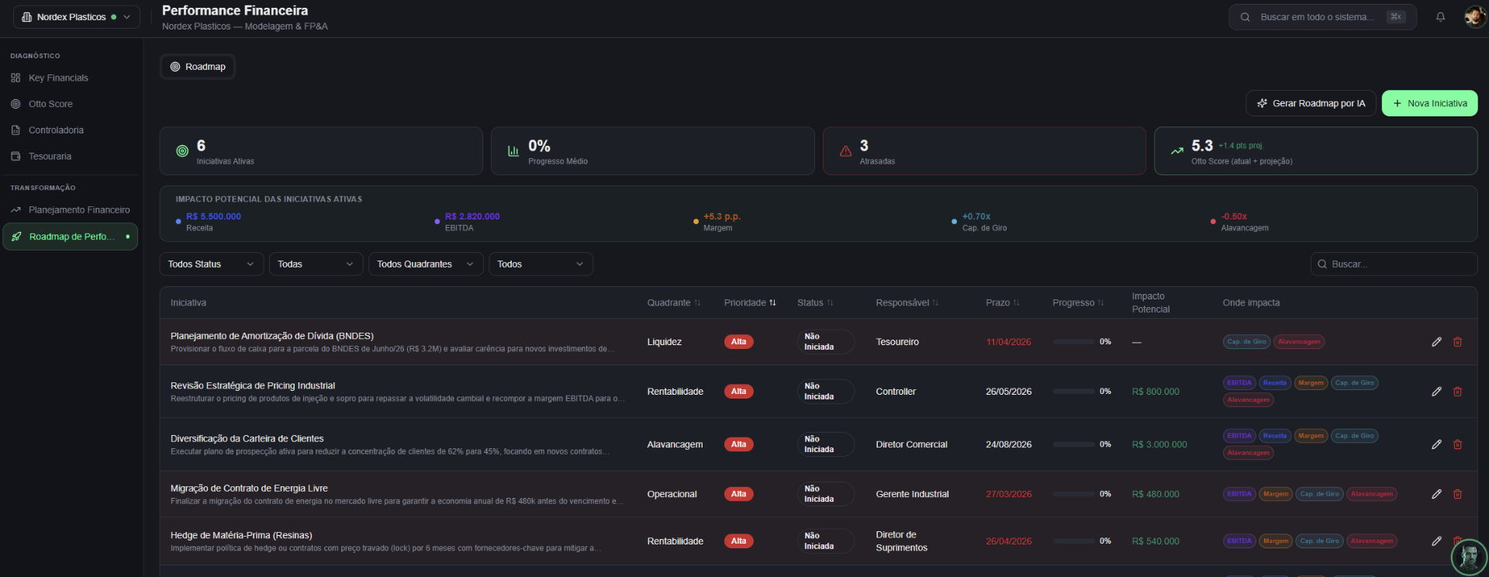Click the trend icon on Otto Score card
Viewport: 1489px width, 577px height.
coord(1177,151)
